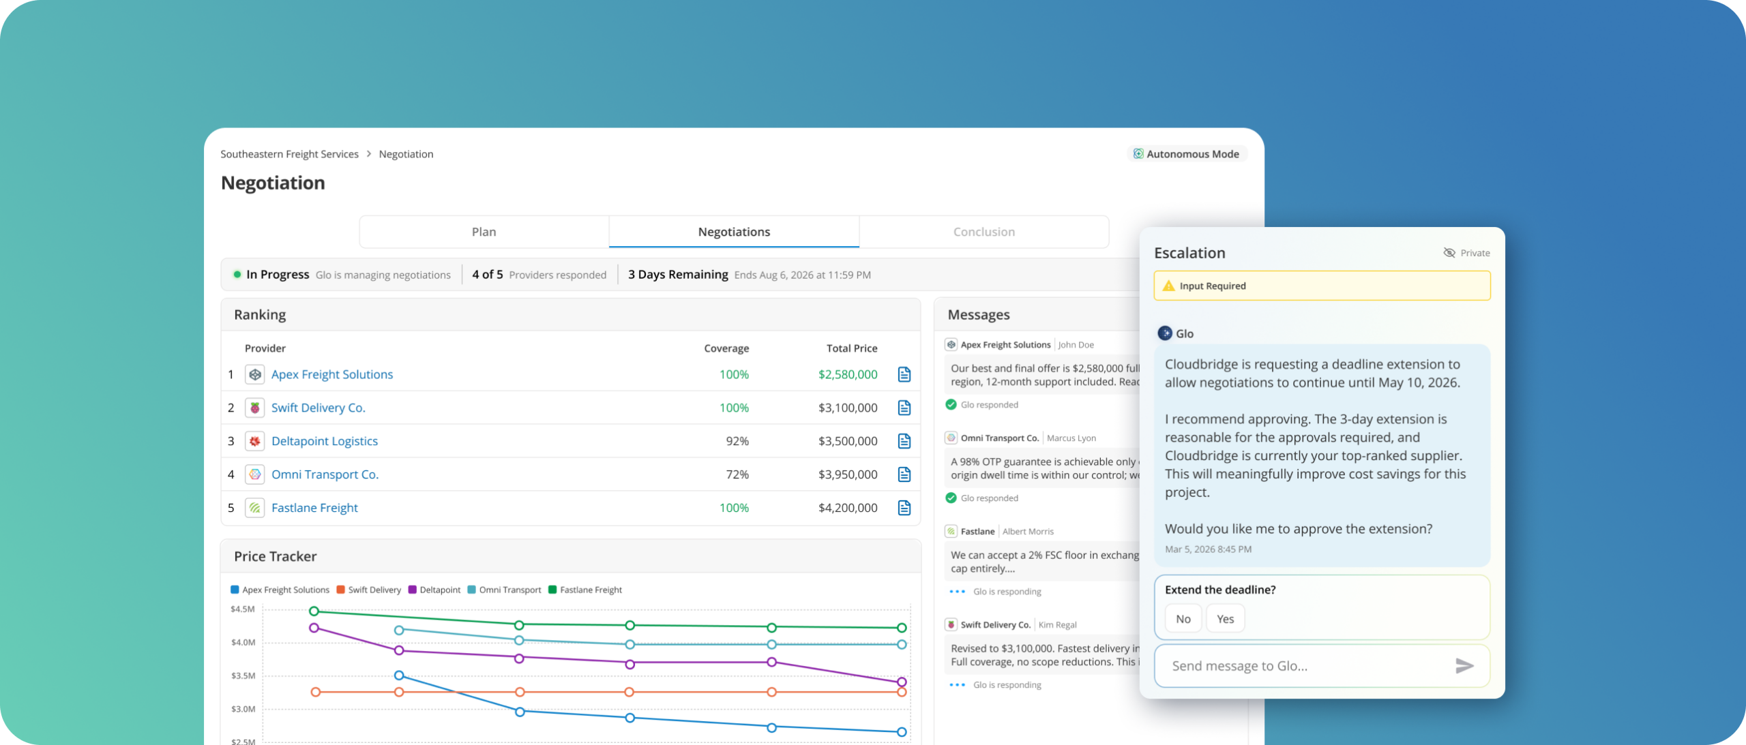Toggle Deltapoint purple legend swatch
Screen dimensions: 1746x745
(412, 590)
